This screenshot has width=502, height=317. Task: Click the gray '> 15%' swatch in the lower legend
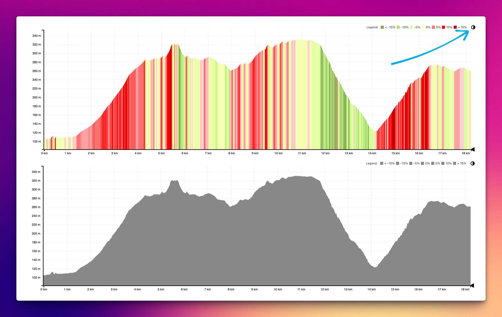pos(455,164)
